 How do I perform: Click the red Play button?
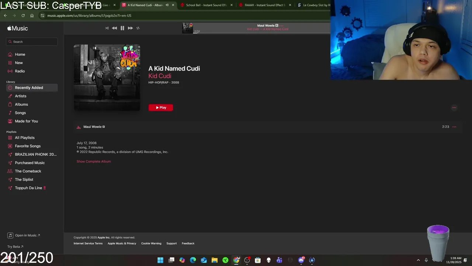pyautogui.click(x=160, y=108)
